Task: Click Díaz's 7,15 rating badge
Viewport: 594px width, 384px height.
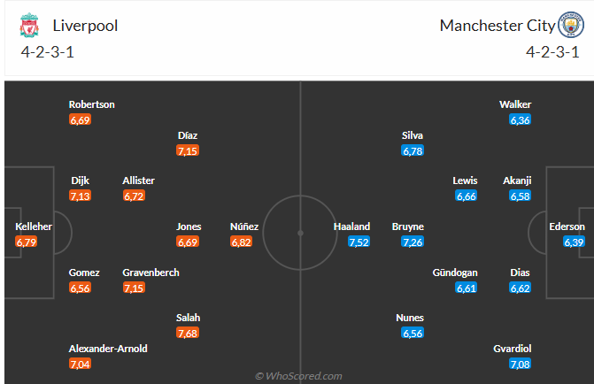Action: 188,151
